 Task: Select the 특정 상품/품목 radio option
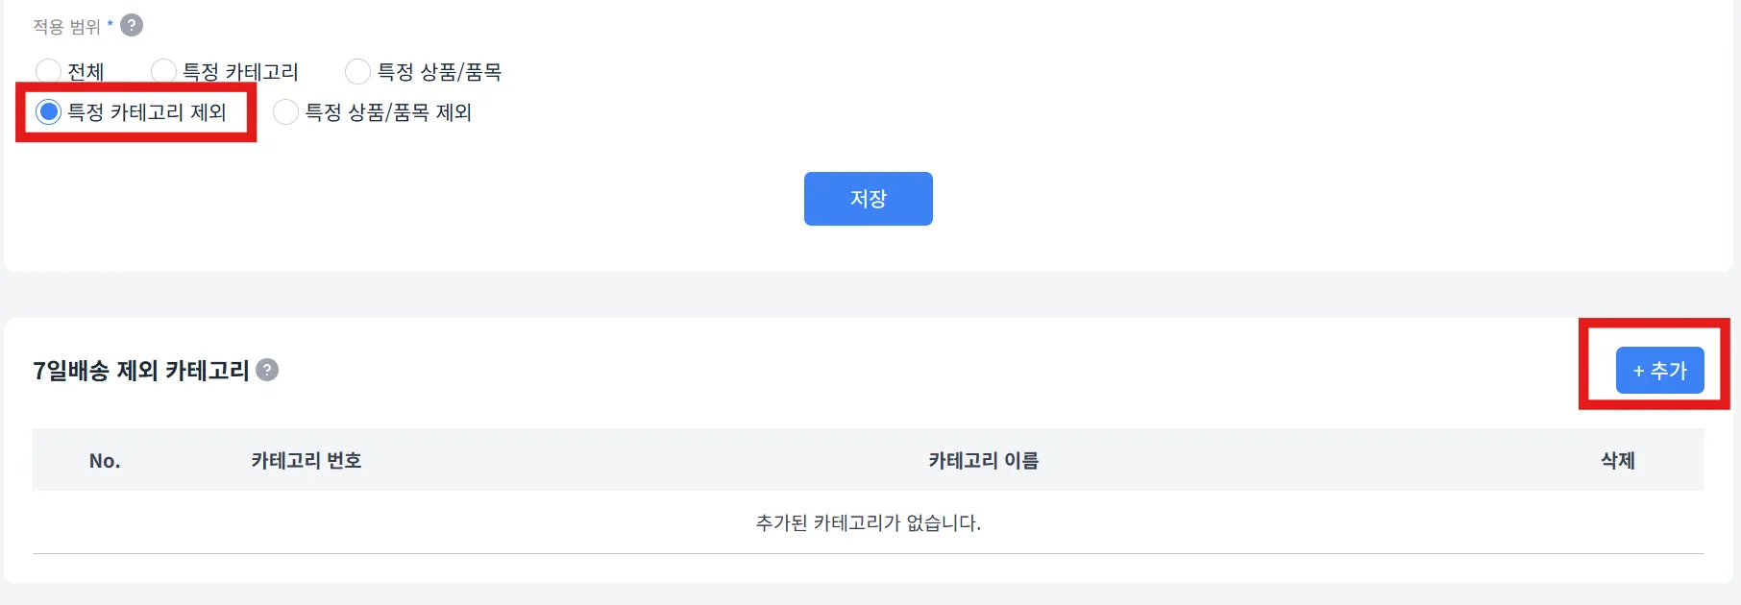tap(357, 71)
